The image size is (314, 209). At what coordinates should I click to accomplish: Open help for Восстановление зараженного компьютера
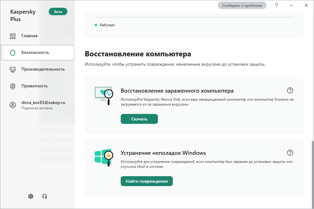tap(290, 90)
